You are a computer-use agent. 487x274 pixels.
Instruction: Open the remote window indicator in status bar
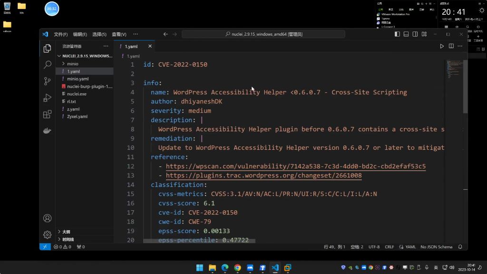pyautogui.click(x=45, y=247)
